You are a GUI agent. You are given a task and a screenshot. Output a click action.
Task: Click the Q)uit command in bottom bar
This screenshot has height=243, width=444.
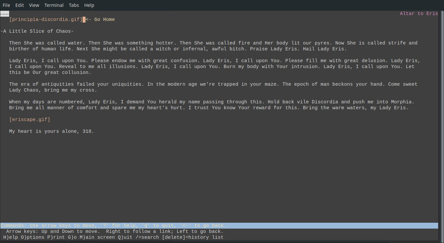(125, 237)
